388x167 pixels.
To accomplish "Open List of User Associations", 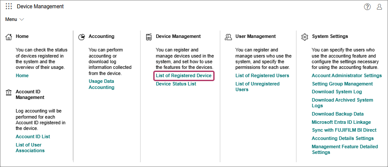I will click(30, 147).
